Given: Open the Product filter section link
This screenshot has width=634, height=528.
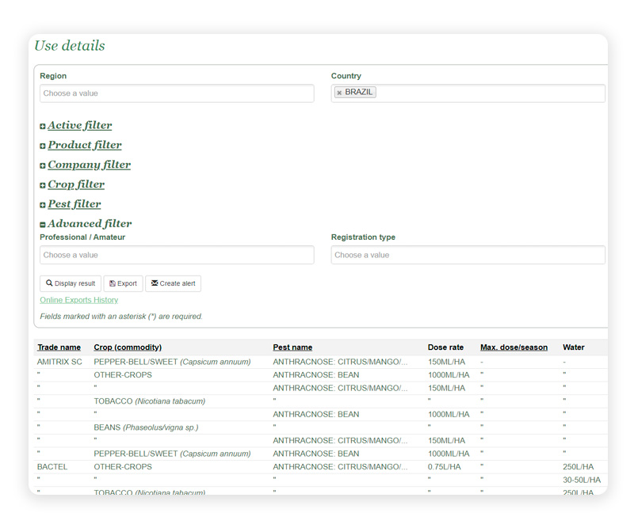Looking at the screenshot, I should click(85, 145).
